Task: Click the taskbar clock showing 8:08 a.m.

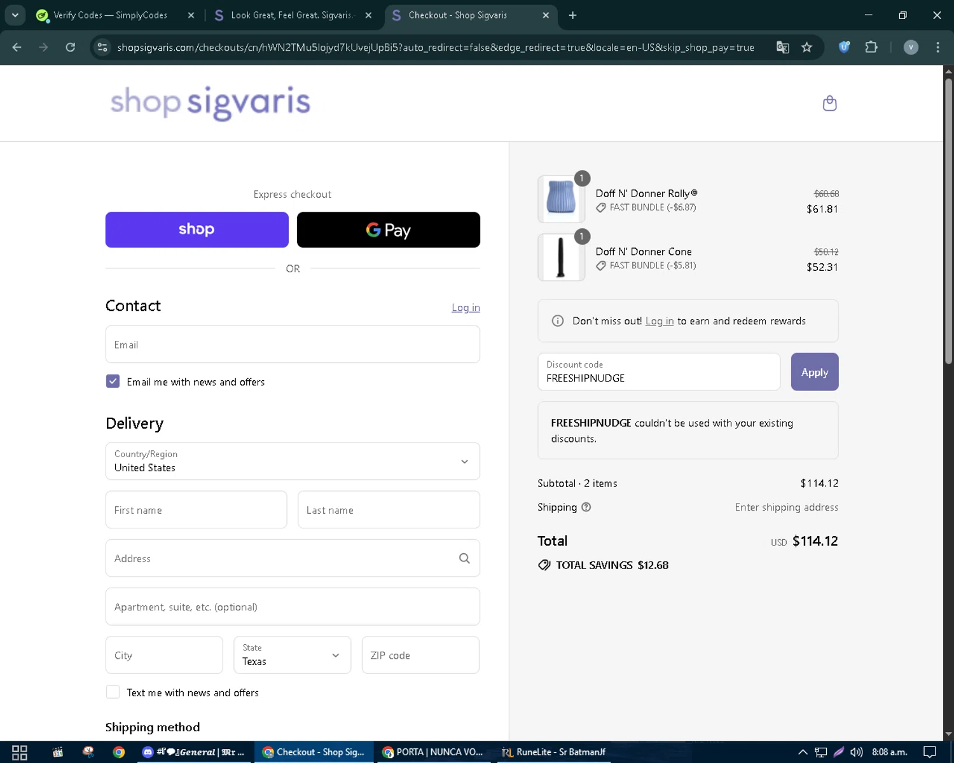Action: [889, 752]
